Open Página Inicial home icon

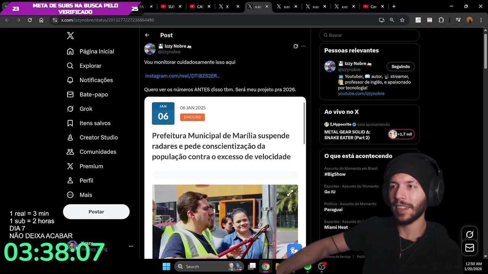[70, 51]
